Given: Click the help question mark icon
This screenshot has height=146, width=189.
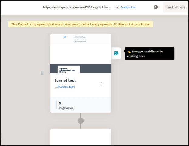Looking at the screenshot, I should pos(155,7).
